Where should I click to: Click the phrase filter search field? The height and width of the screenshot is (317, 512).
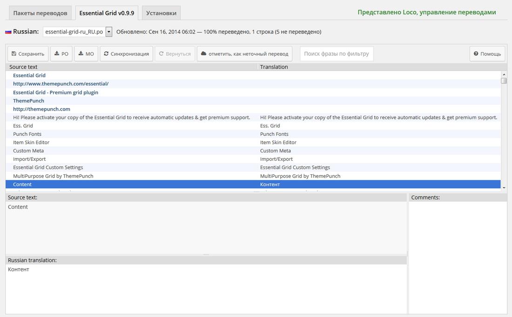(337, 54)
